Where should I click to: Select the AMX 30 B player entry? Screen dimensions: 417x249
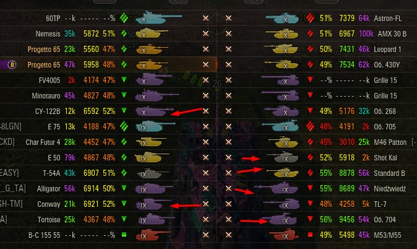click(x=392, y=34)
